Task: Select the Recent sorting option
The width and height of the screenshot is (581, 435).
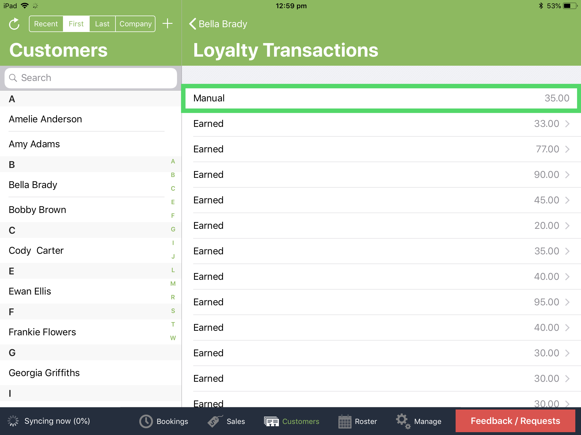Action: (x=46, y=24)
